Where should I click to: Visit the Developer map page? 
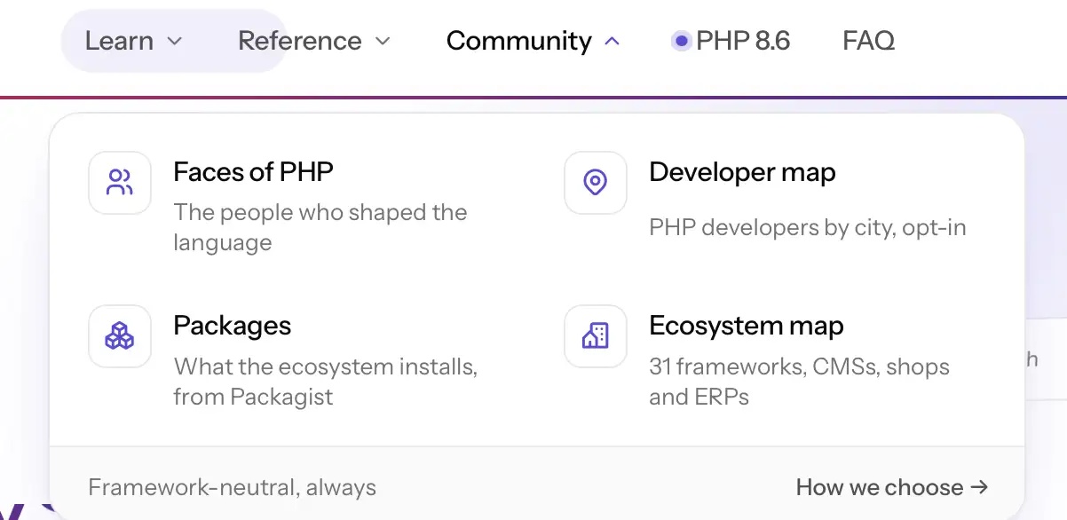coord(742,172)
